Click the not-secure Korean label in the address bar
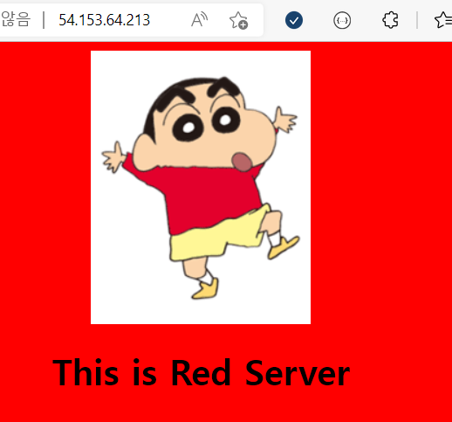The image size is (452, 422). (x=15, y=19)
